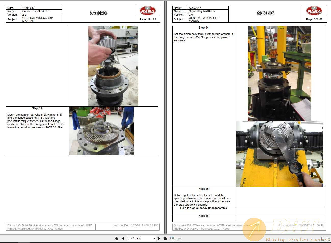Screen dimensions: 331x243
Task: Click the date '1/20/2017' on page 19 header
Action: pos(29,8)
